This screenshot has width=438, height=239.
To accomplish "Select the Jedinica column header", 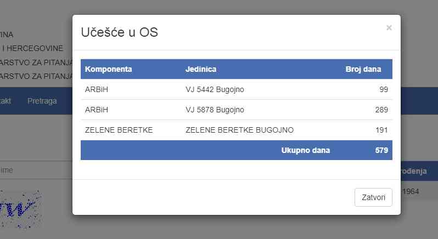I will click(x=201, y=69).
